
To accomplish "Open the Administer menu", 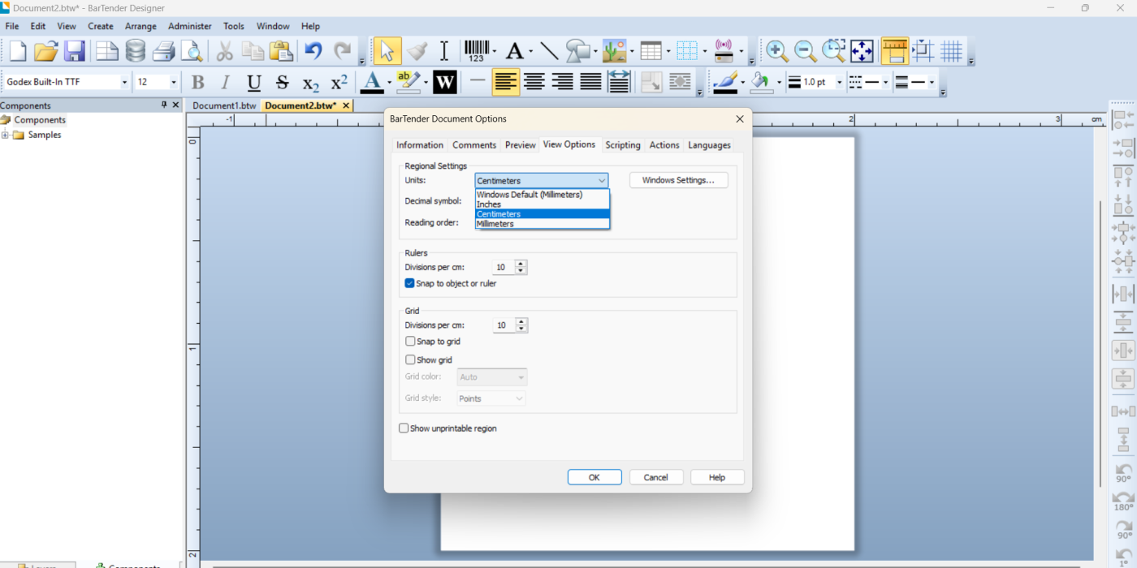I will [x=189, y=26].
